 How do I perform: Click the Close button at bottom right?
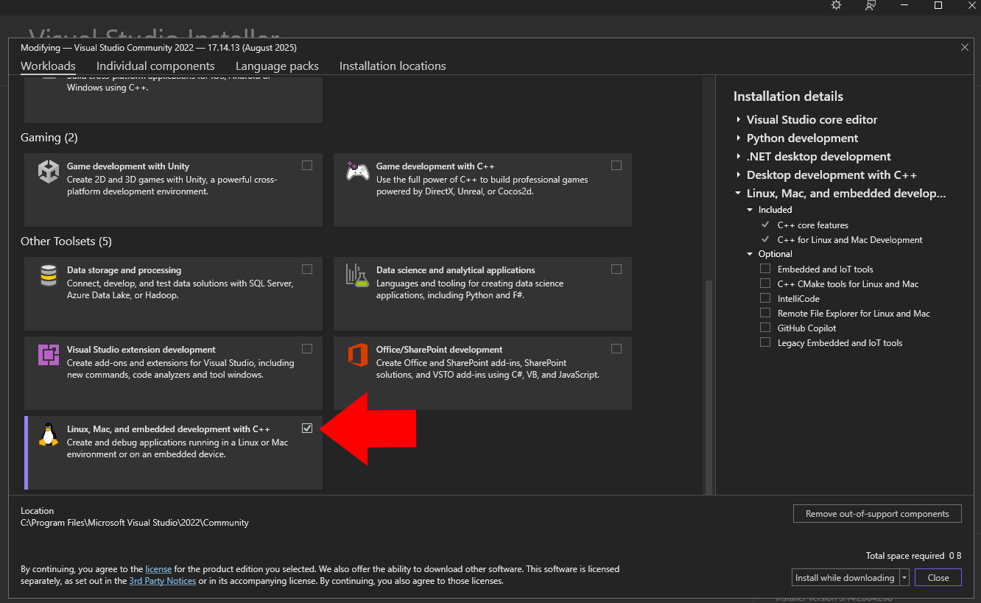938,577
